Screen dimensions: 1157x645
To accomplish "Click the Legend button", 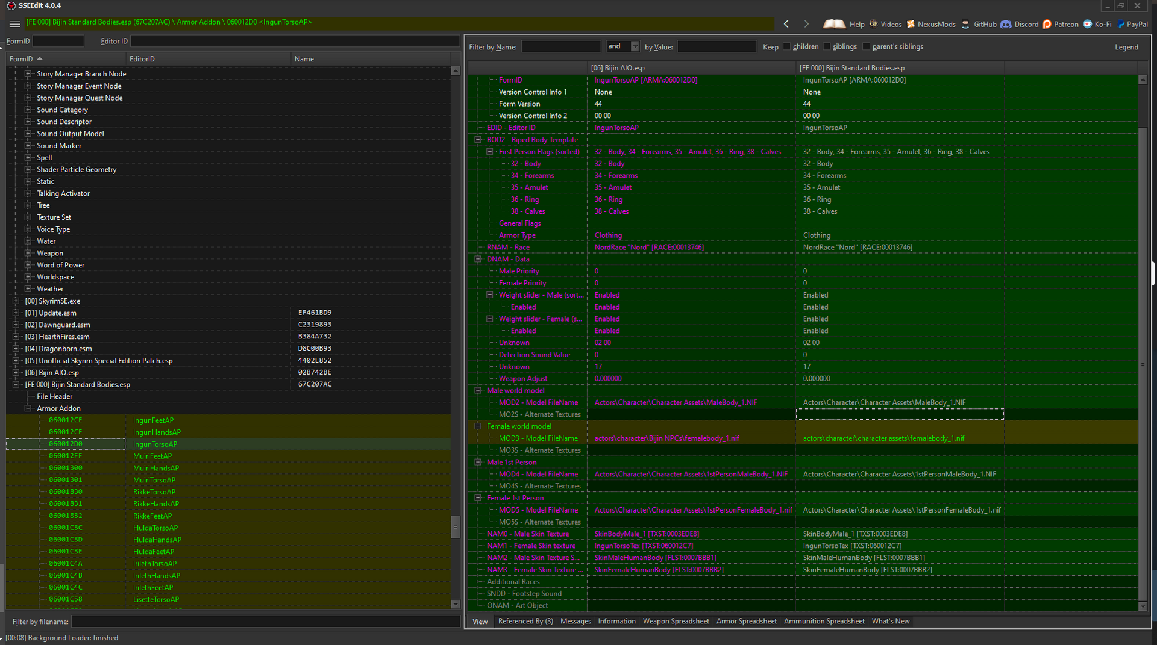I will click(x=1126, y=47).
